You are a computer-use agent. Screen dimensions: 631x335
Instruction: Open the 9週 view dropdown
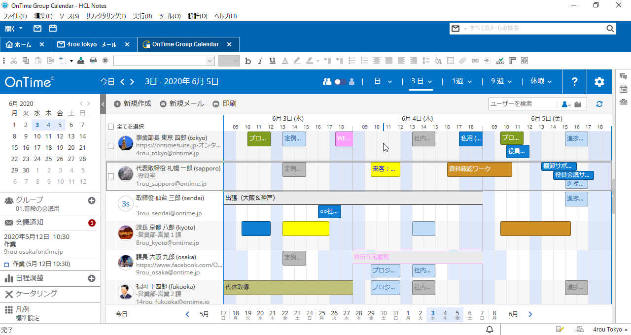click(501, 82)
